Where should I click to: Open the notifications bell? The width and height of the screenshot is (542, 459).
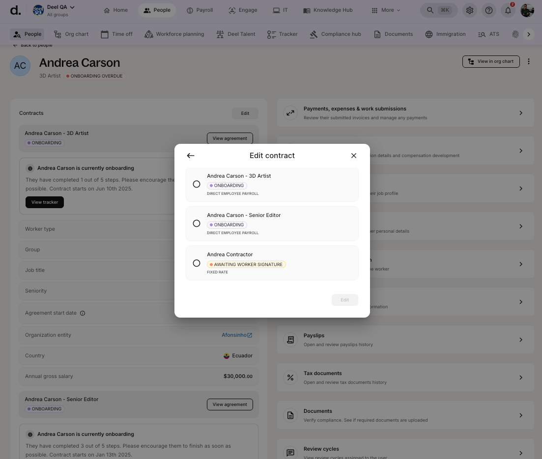(508, 10)
